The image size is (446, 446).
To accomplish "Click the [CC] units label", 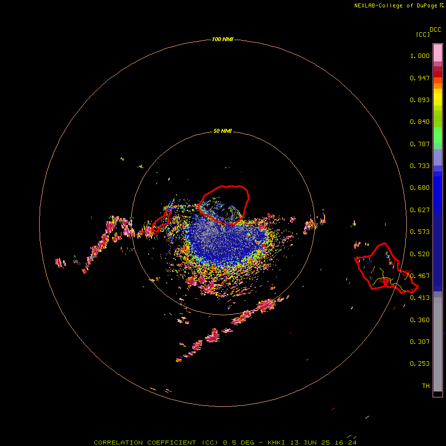I will click(423, 34).
